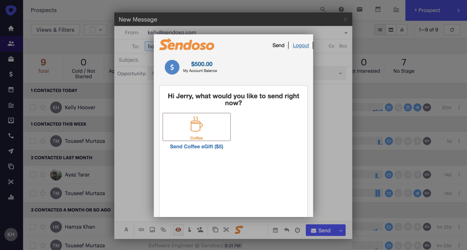This screenshot has height=250, width=467.
Task: Click the account balance dollar icon
Action: point(172,67)
